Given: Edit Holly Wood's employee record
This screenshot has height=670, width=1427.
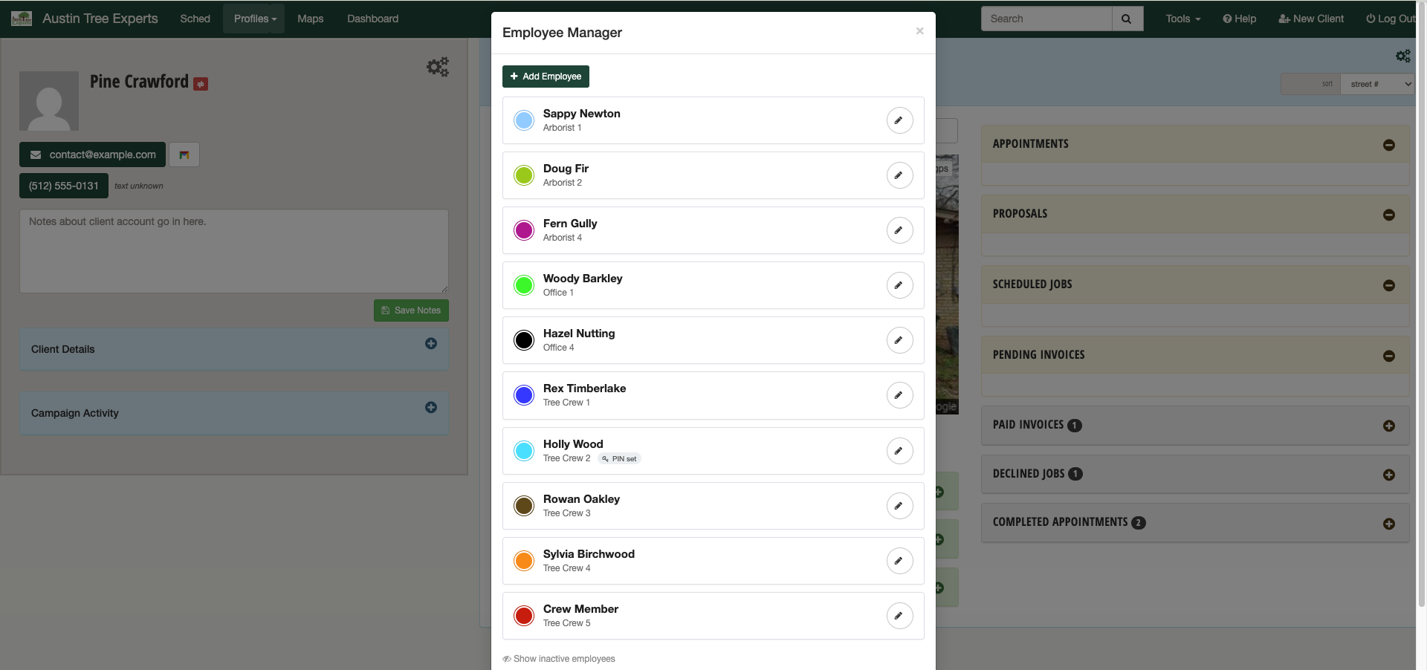Looking at the screenshot, I should pos(899,451).
